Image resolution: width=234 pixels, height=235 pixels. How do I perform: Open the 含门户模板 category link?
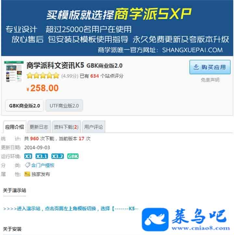coord(43,165)
